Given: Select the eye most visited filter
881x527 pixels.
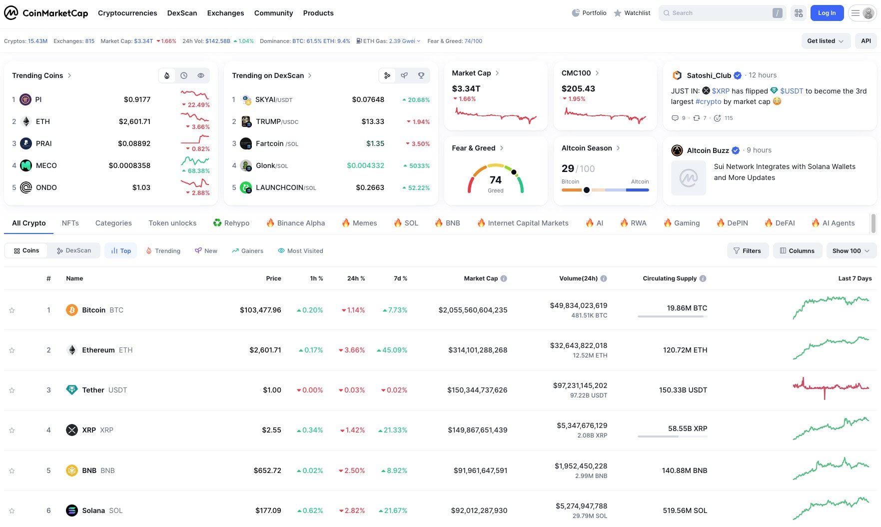Looking at the screenshot, I should pos(201,75).
